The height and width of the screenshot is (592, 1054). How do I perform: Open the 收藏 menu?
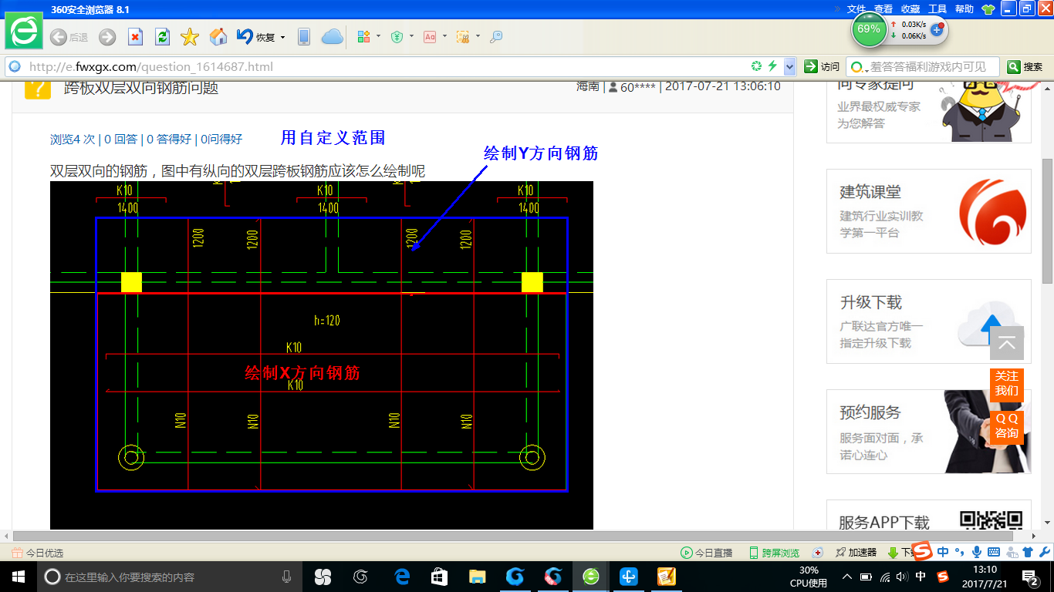pyautogui.click(x=910, y=9)
